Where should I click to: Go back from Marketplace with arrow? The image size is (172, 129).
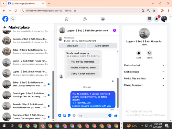pyautogui.click(x=5, y=27)
